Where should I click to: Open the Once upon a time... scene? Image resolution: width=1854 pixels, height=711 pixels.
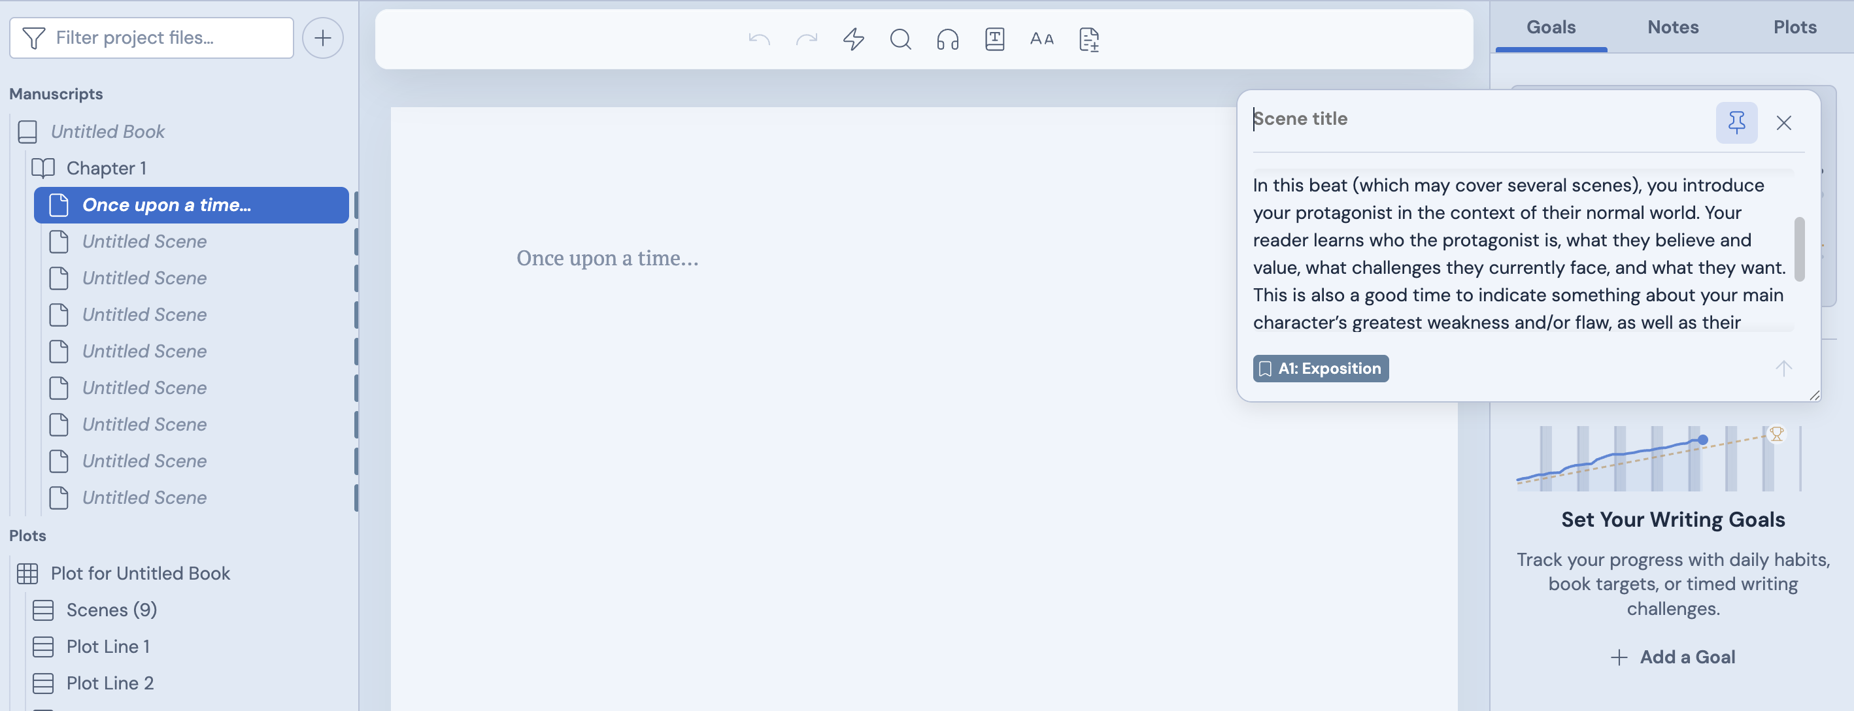(x=192, y=205)
